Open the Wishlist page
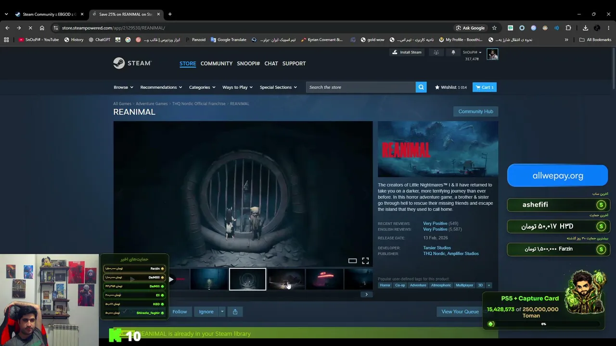This screenshot has width=616, height=346. (x=451, y=87)
